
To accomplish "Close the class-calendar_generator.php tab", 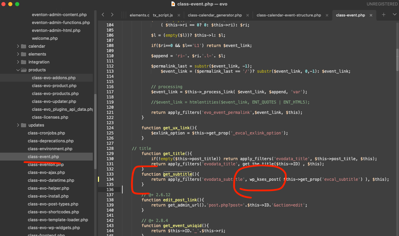I will [247, 15].
